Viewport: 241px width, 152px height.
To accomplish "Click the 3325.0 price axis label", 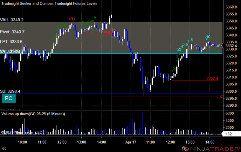I will coord(231,56).
